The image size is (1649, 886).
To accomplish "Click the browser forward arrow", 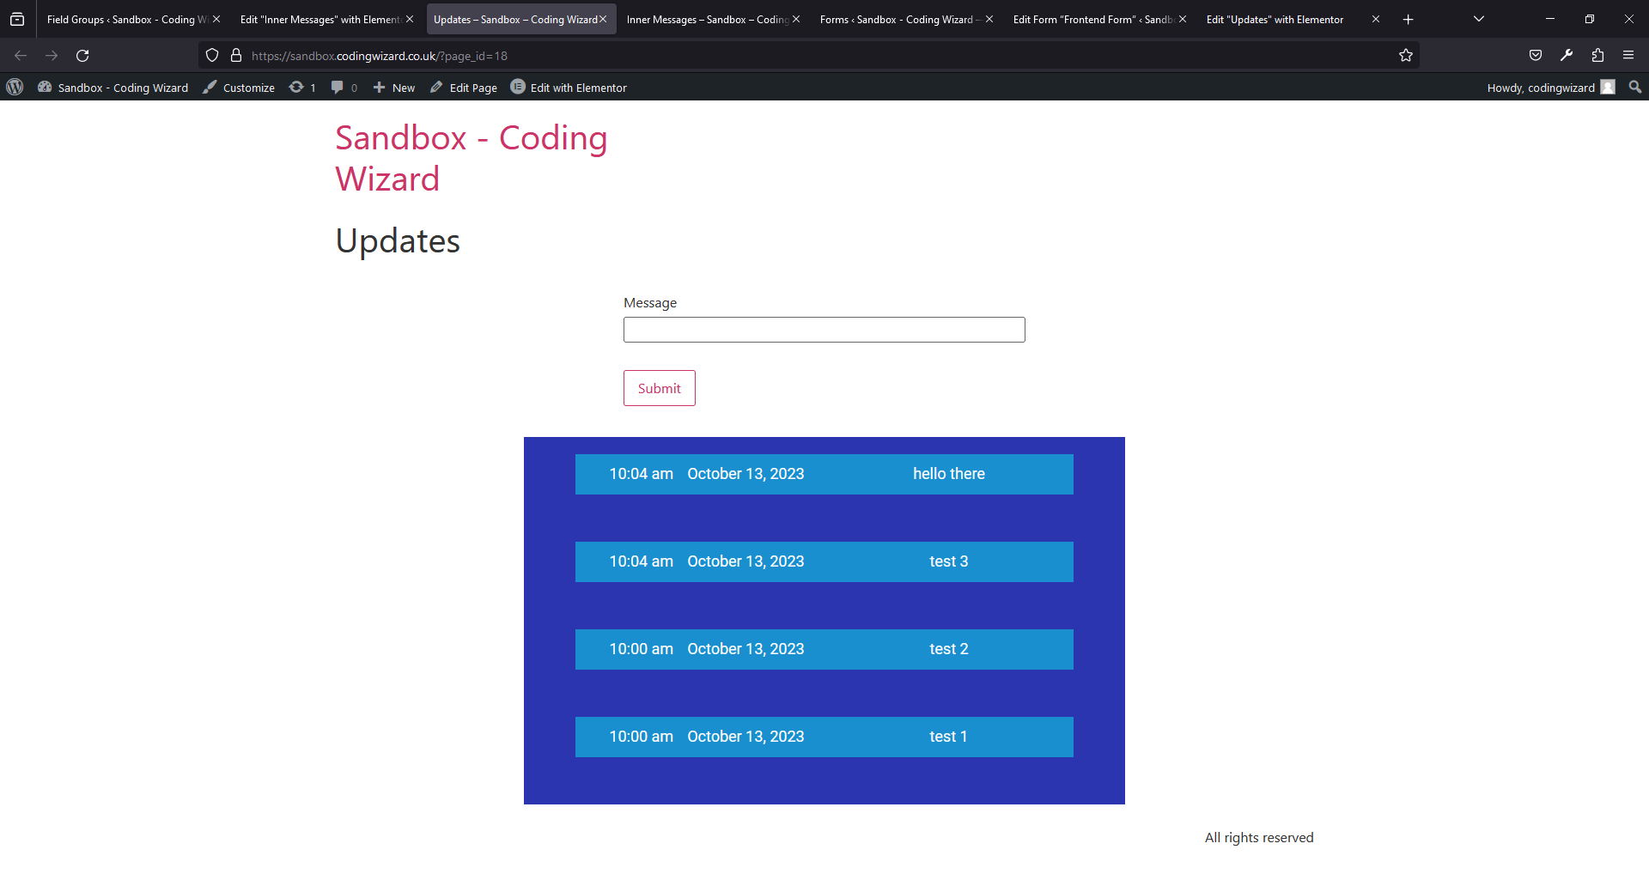I will 52,56.
